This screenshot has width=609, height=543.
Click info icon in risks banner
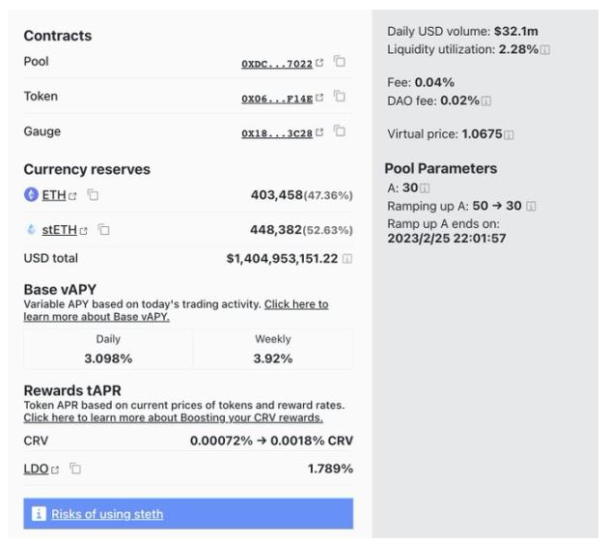click(39, 514)
